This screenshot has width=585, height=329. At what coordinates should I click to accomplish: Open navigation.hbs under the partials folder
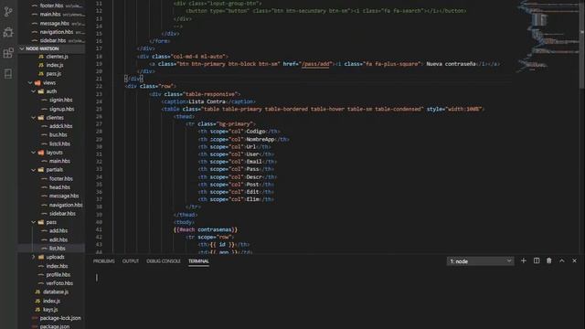pos(66,205)
